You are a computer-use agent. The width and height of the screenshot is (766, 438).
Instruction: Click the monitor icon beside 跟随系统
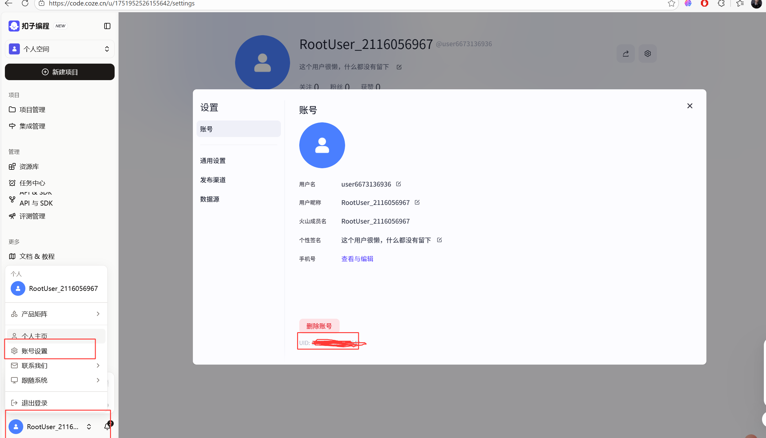[14, 380]
